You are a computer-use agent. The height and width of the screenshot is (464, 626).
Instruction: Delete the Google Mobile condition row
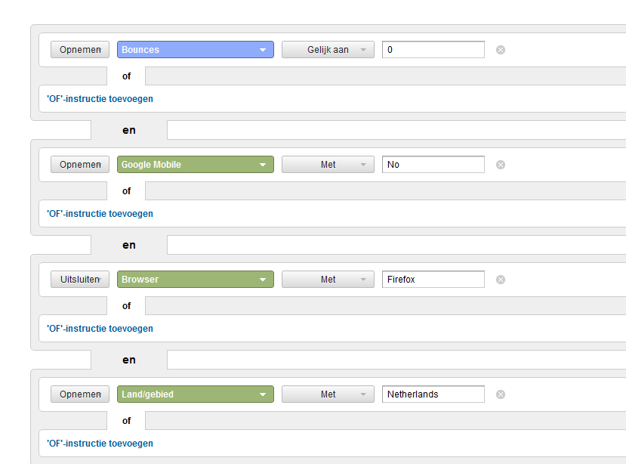pos(500,165)
